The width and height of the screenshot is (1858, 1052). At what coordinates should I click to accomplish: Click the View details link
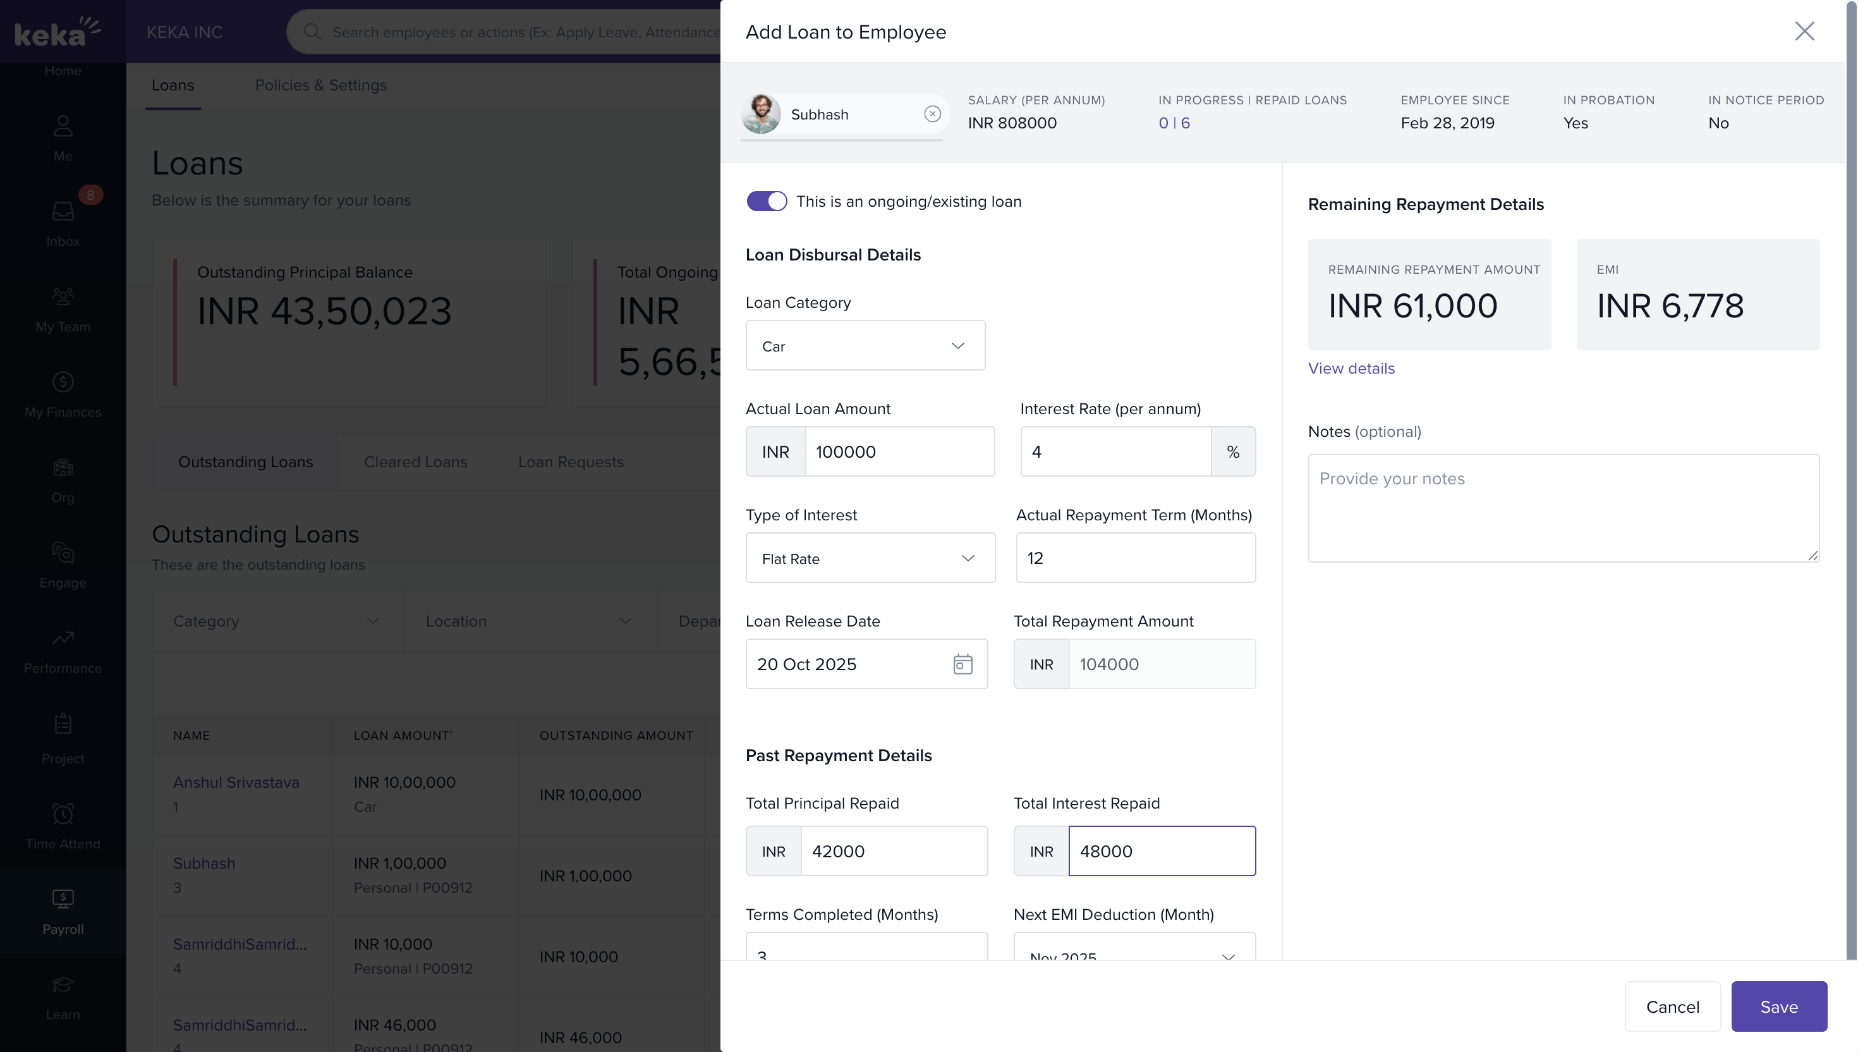(1351, 369)
